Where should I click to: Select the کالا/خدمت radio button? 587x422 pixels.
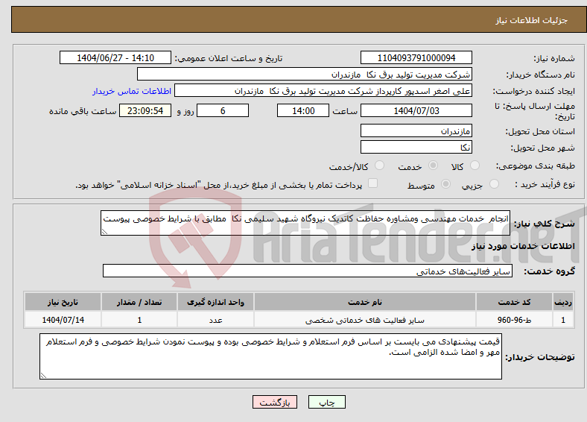380,166
